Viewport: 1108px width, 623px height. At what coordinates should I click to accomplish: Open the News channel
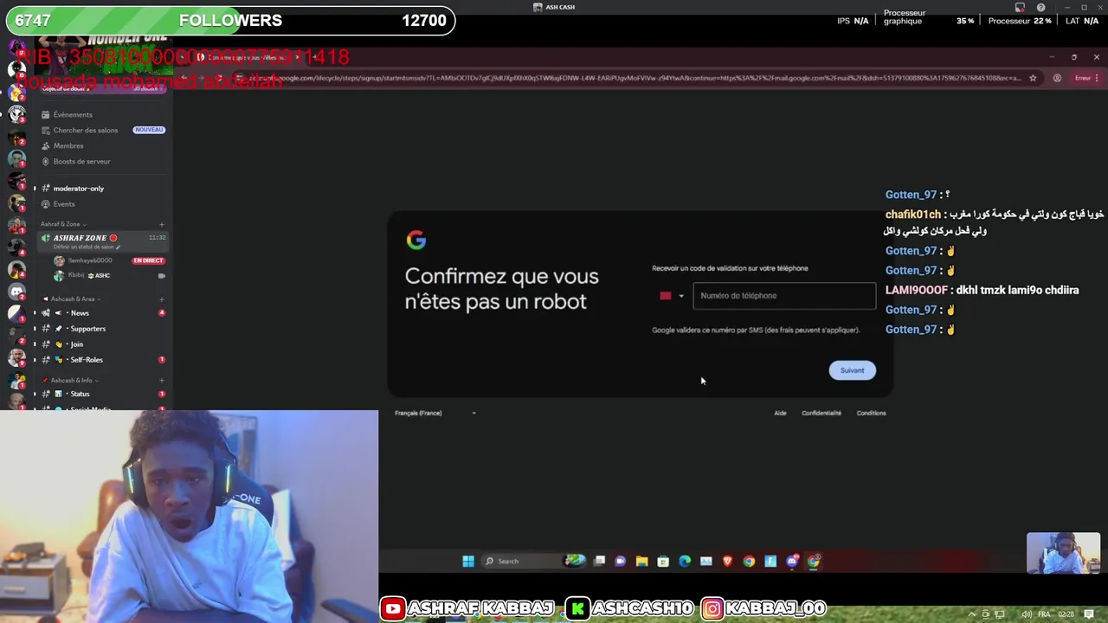point(80,313)
